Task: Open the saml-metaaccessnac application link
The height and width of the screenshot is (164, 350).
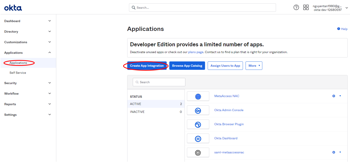Action: (229, 152)
